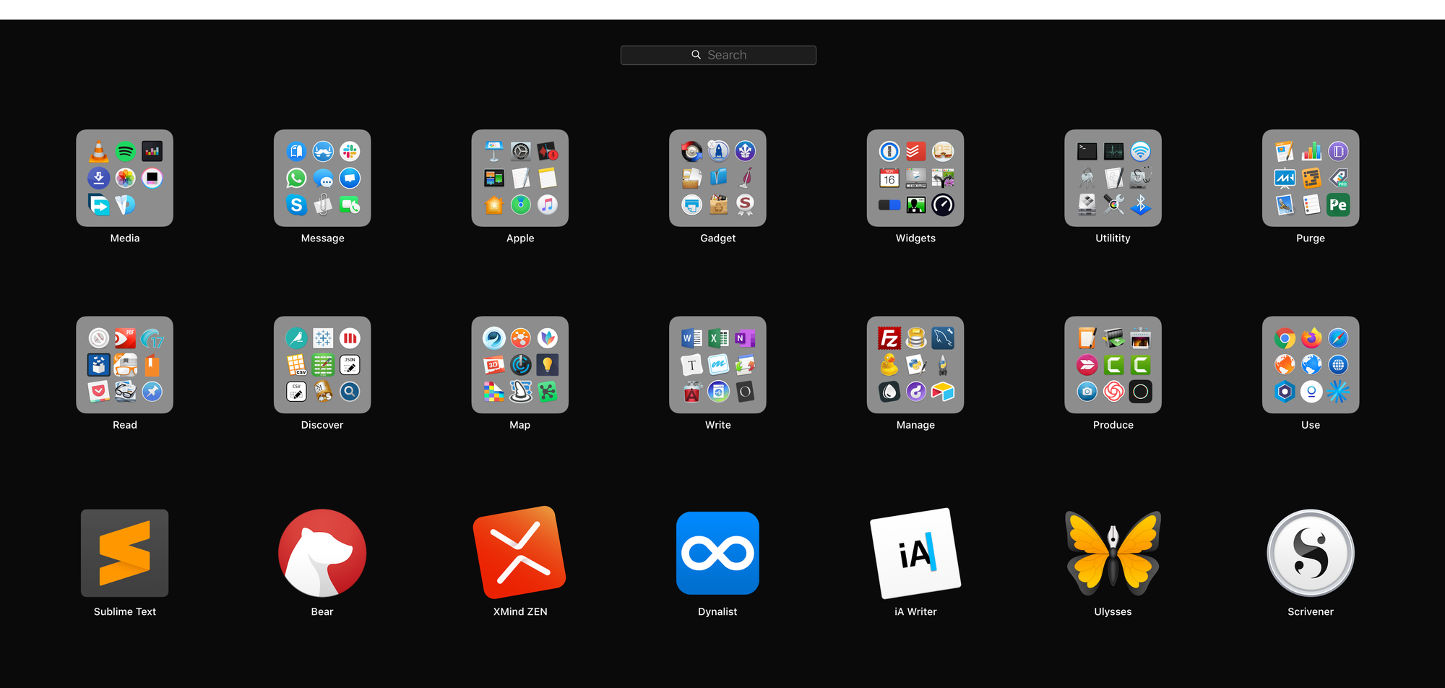Click the Produce folder label
Viewport: 1445px width, 688px height.
click(x=1113, y=425)
